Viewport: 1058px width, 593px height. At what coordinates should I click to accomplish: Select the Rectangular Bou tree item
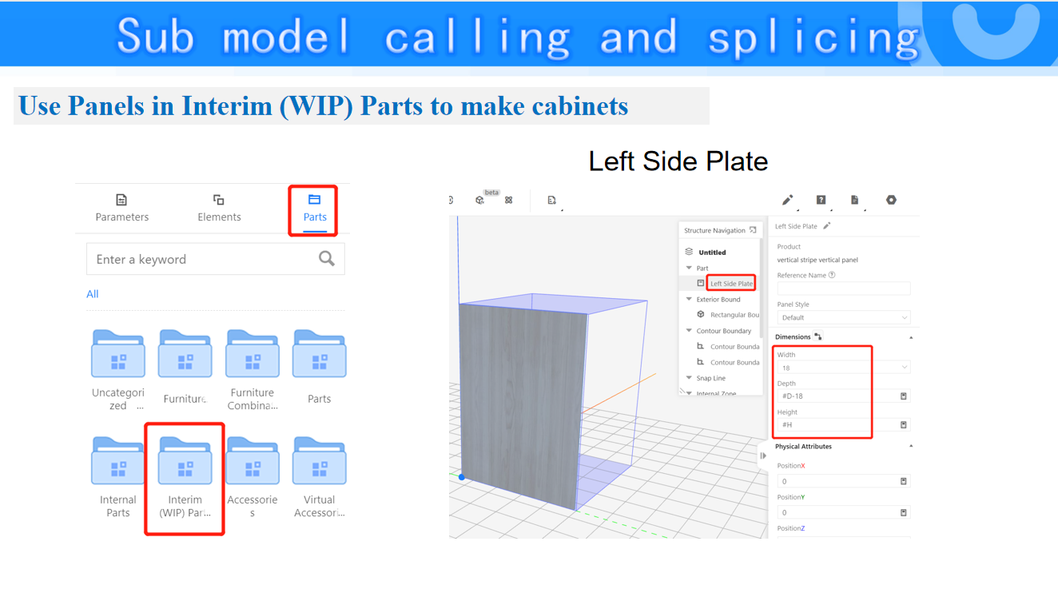point(734,315)
